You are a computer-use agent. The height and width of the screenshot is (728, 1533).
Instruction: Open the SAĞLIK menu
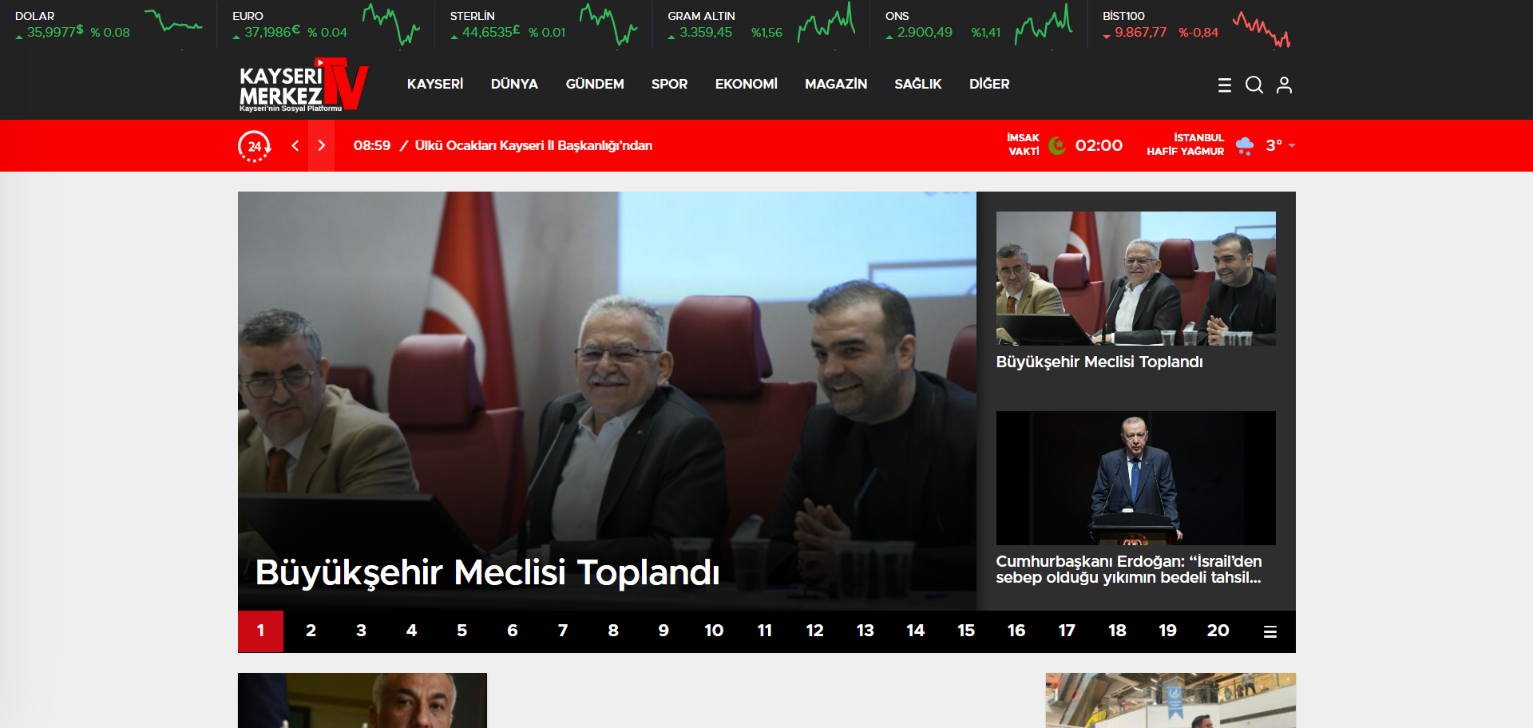tap(918, 84)
